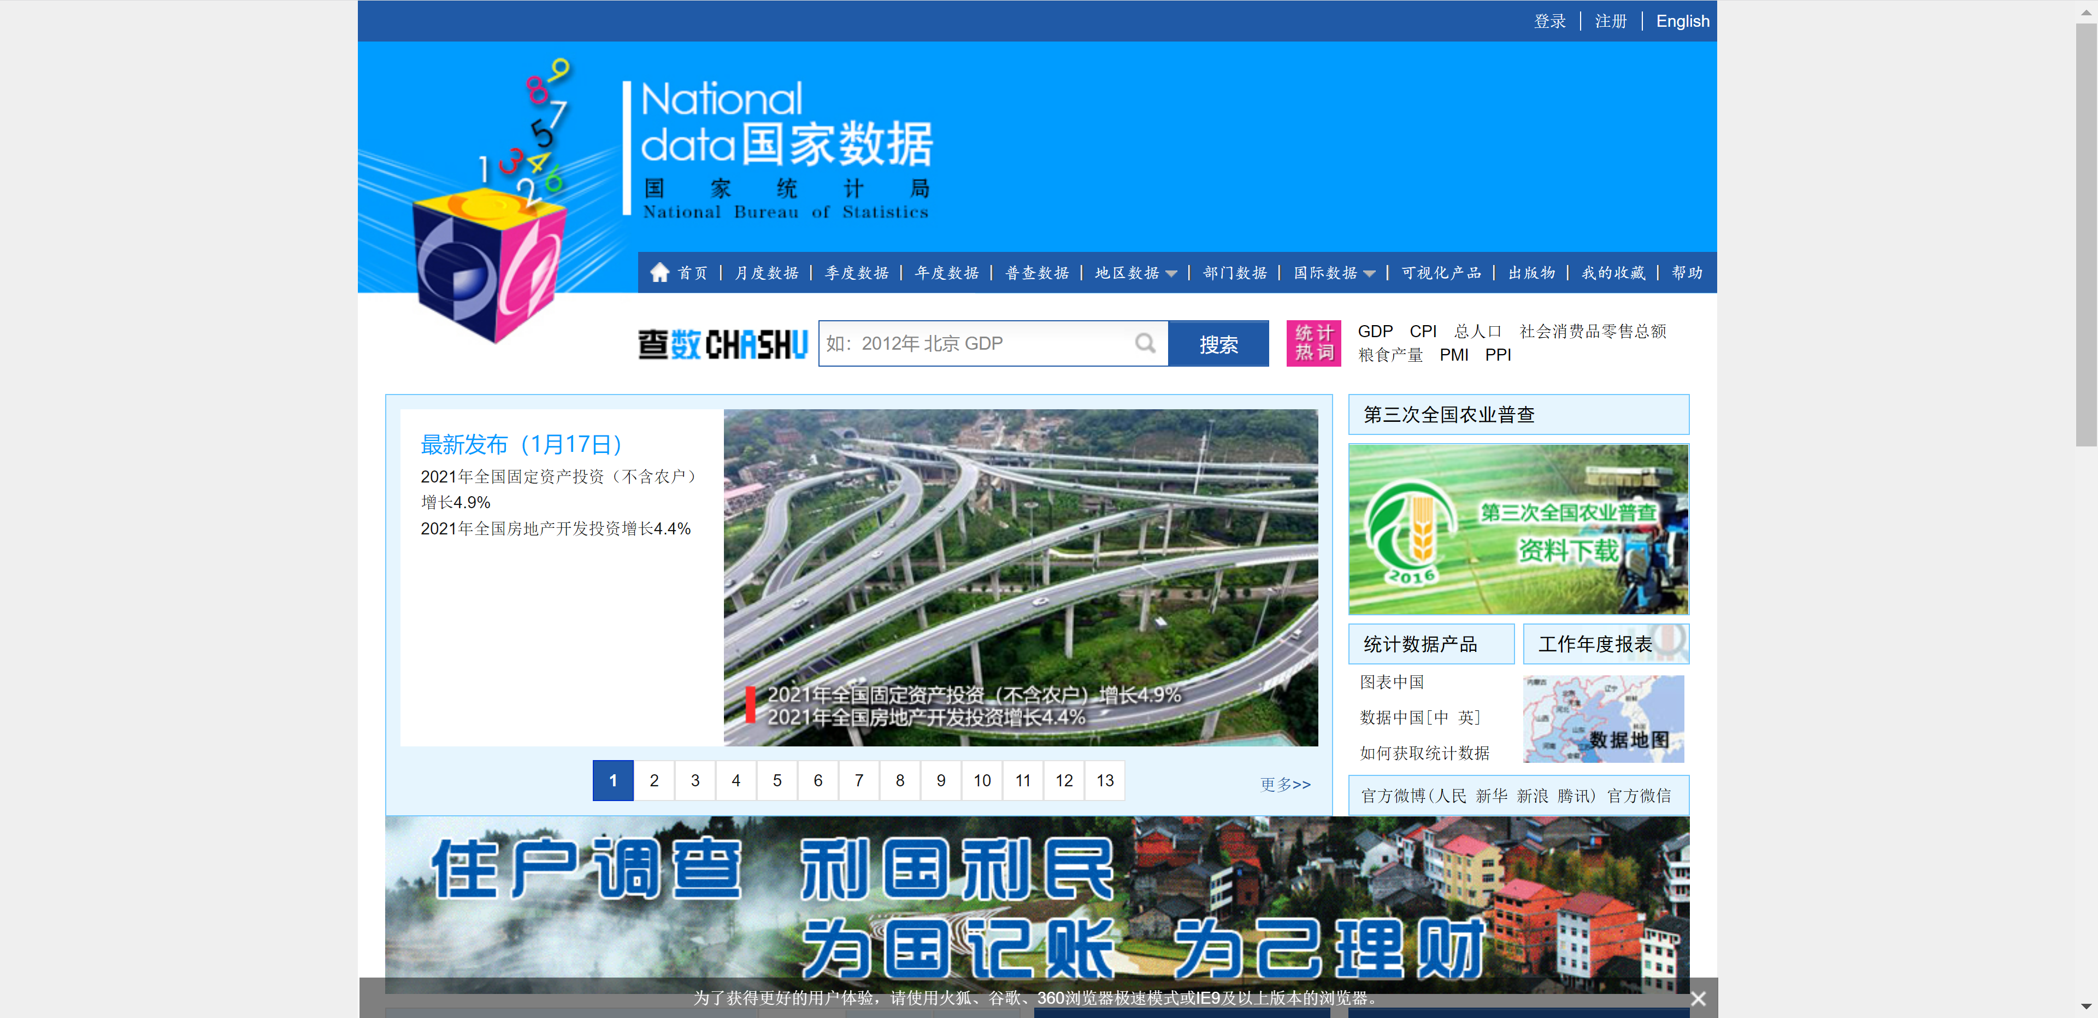Viewport: 2098px width, 1018px height.
Task: Click the 更多>> more link
Action: pyautogui.click(x=1285, y=784)
